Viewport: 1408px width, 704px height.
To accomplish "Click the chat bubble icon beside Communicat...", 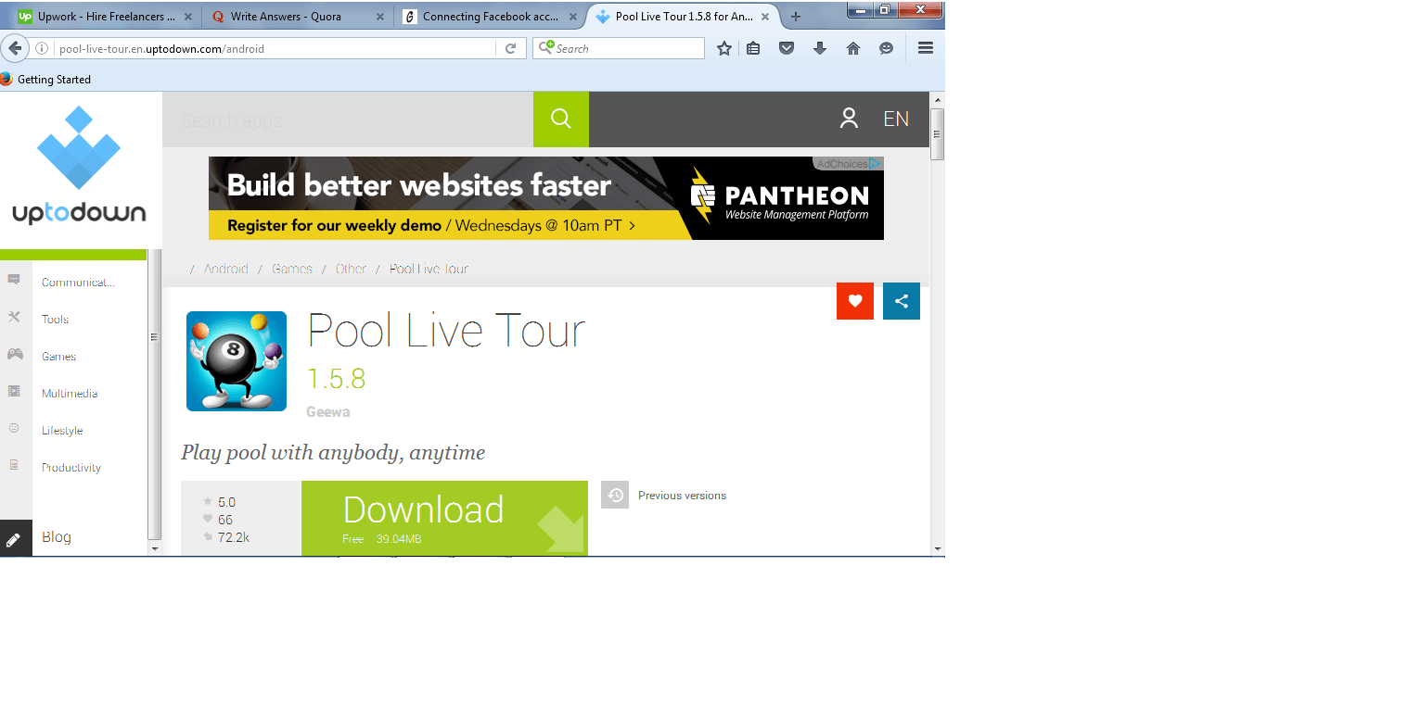I will tap(14, 280).
